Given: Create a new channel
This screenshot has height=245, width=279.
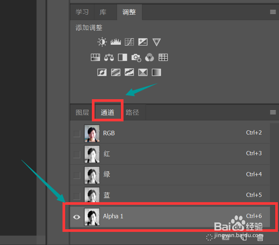Looking at the screenshot, I should coord(244,237).
